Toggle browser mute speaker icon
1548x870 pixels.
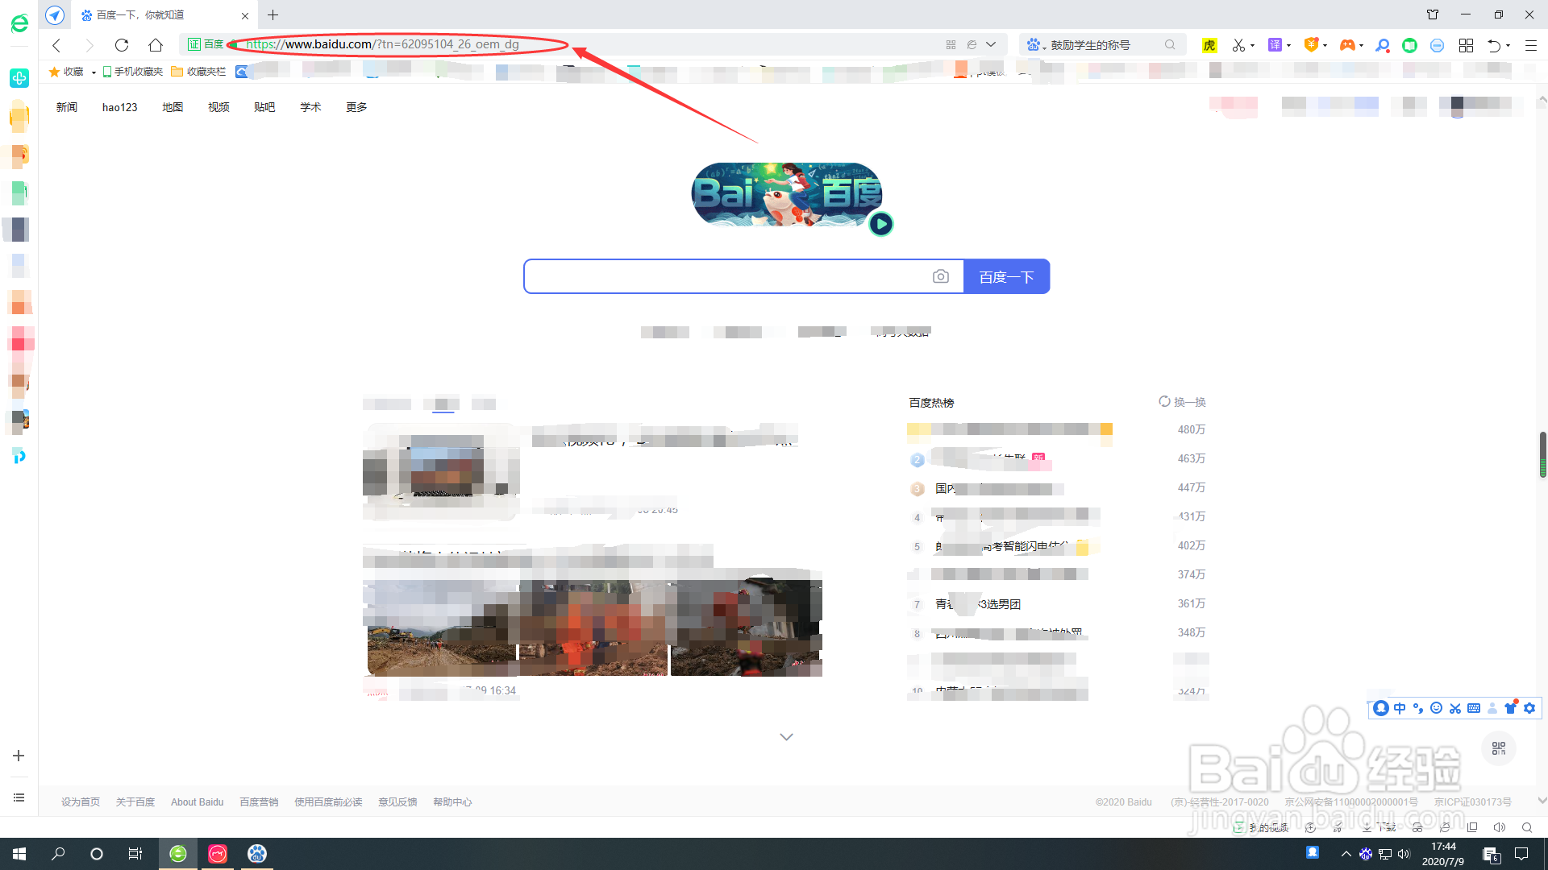tap(1500, 827)
